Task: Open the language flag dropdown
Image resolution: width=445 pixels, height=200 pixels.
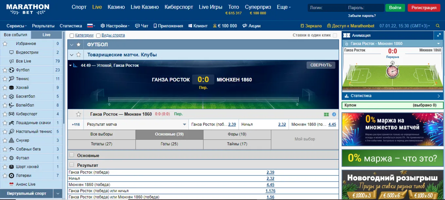Action: 91,26
